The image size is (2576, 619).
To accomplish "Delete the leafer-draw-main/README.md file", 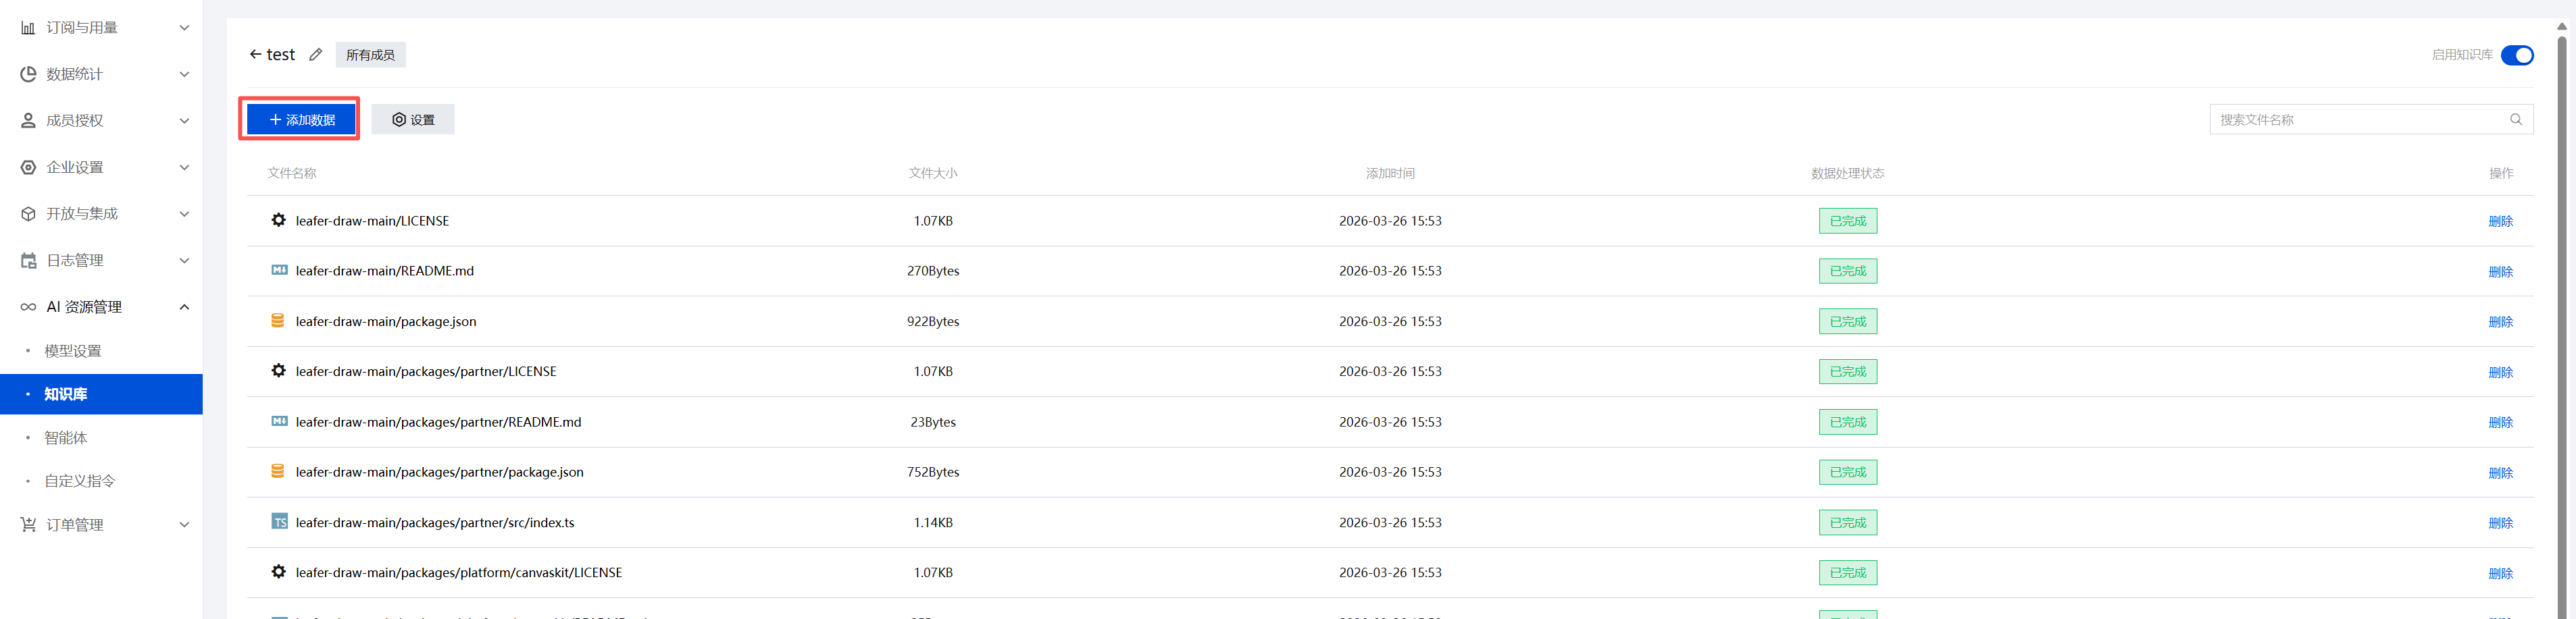I will pyautogui.click(x=2500, y=271).
